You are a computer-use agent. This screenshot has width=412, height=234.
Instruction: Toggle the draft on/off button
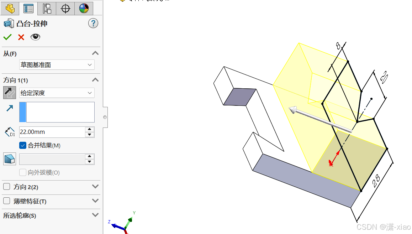coord(10,159)
